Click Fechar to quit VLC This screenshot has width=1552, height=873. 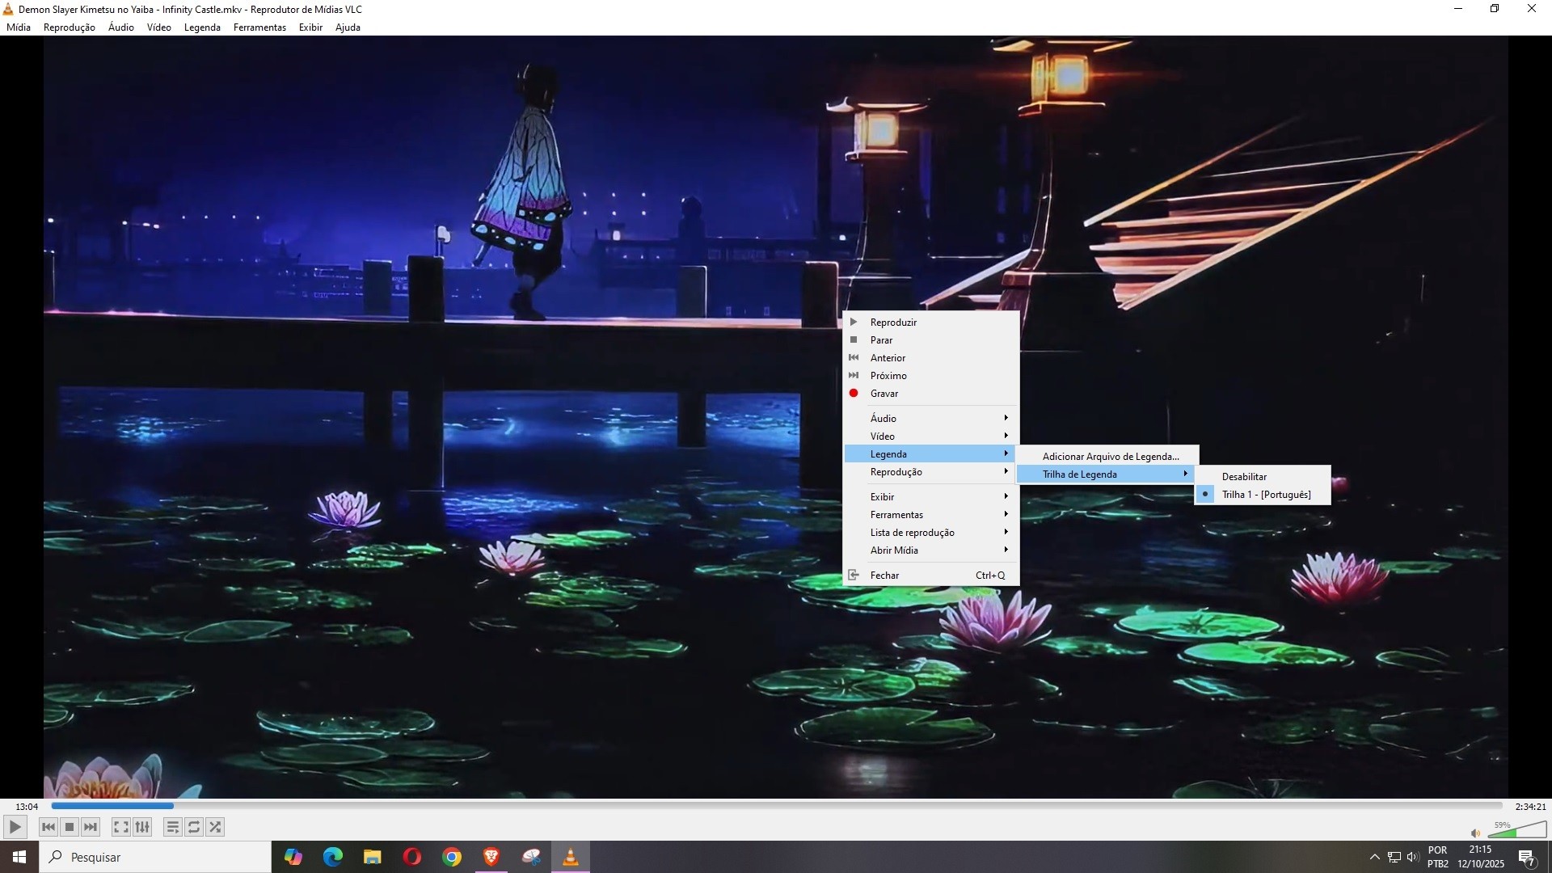pyautogui.click(x=884, y=576)
